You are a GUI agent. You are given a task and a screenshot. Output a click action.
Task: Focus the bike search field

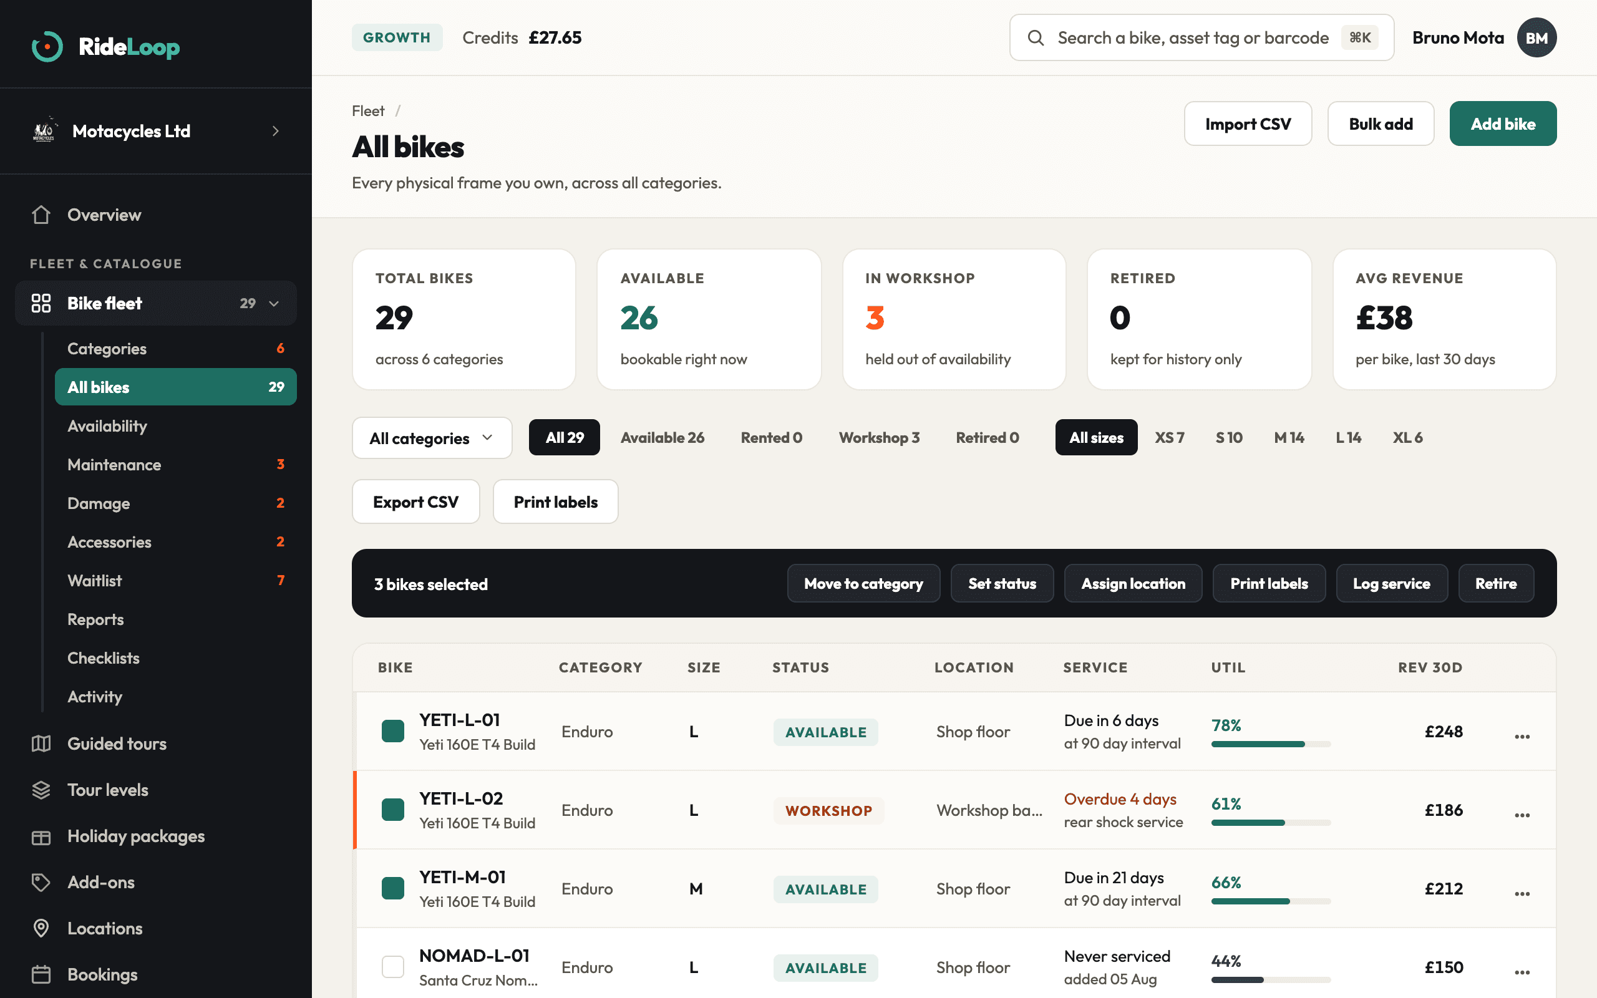point(1201,37)
